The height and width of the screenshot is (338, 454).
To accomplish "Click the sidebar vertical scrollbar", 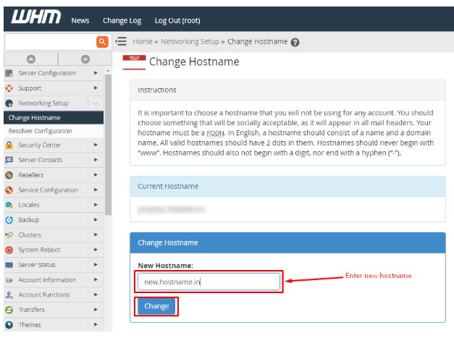I will pos(109,145).
